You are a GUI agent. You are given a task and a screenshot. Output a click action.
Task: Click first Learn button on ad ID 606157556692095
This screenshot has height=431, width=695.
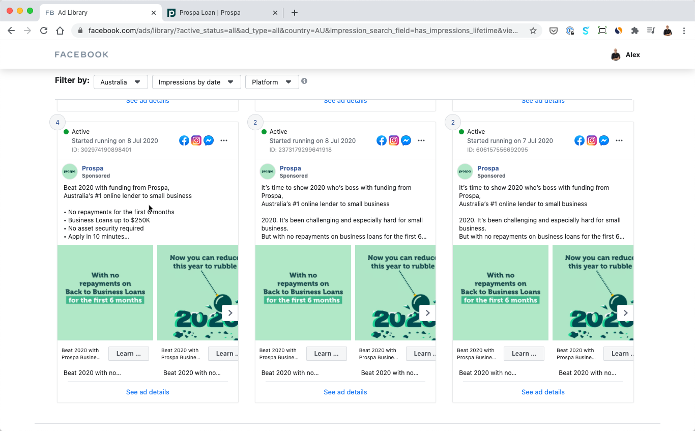524,354
